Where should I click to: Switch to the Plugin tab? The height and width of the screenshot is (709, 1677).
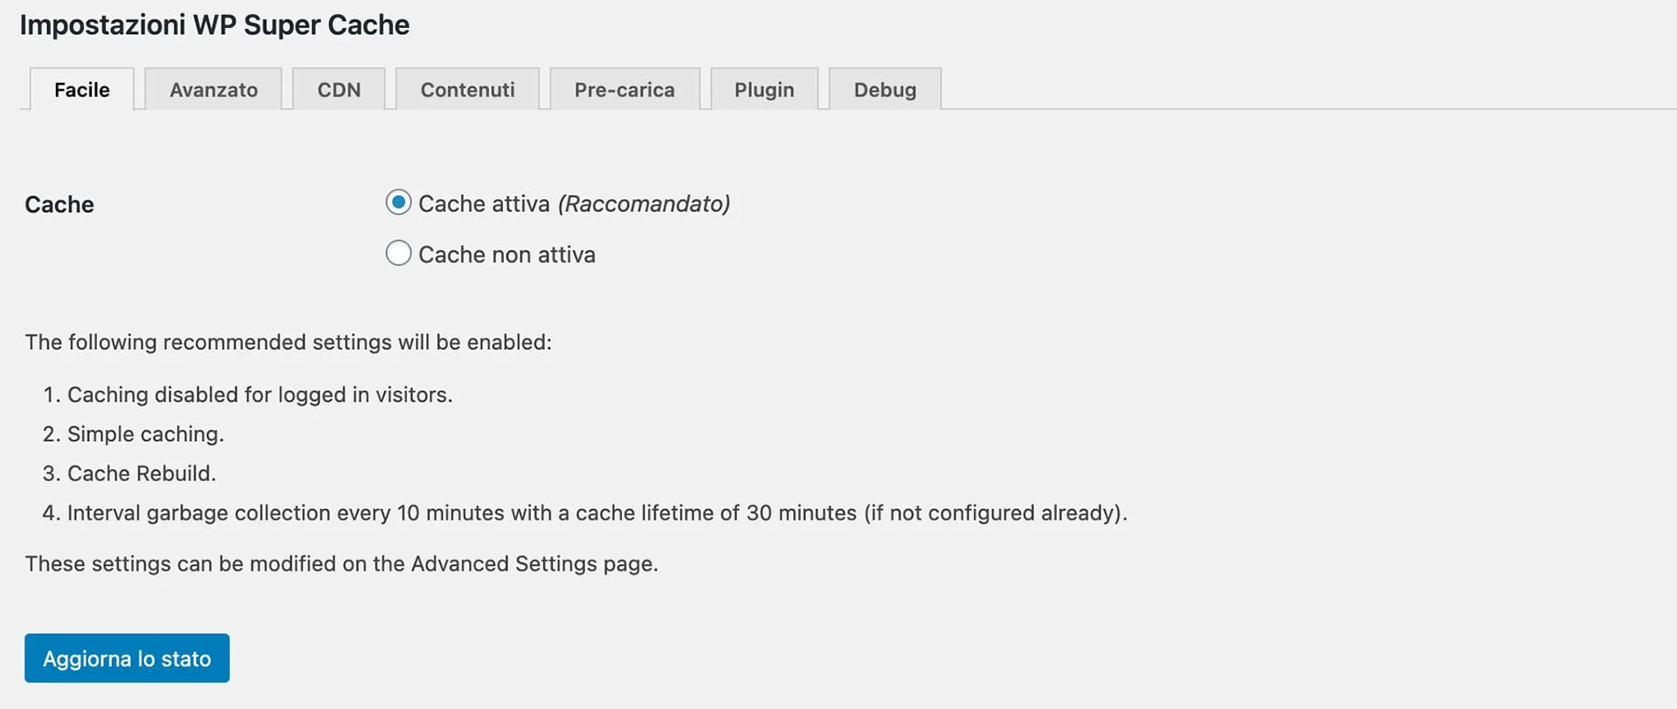764,89
